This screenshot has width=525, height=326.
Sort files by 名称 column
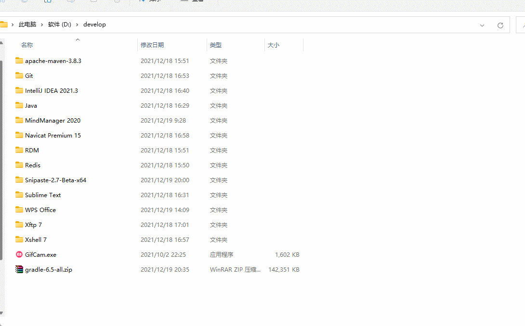[27, 45]
